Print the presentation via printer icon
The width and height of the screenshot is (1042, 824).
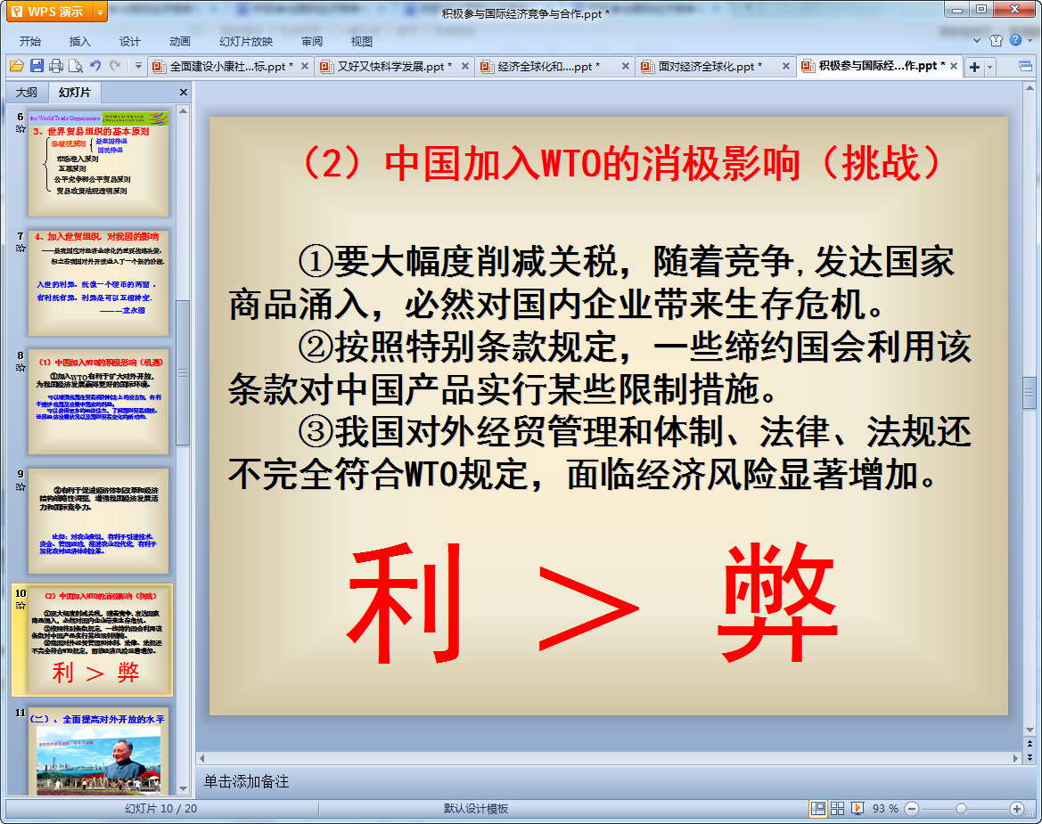tap(56, 66)
